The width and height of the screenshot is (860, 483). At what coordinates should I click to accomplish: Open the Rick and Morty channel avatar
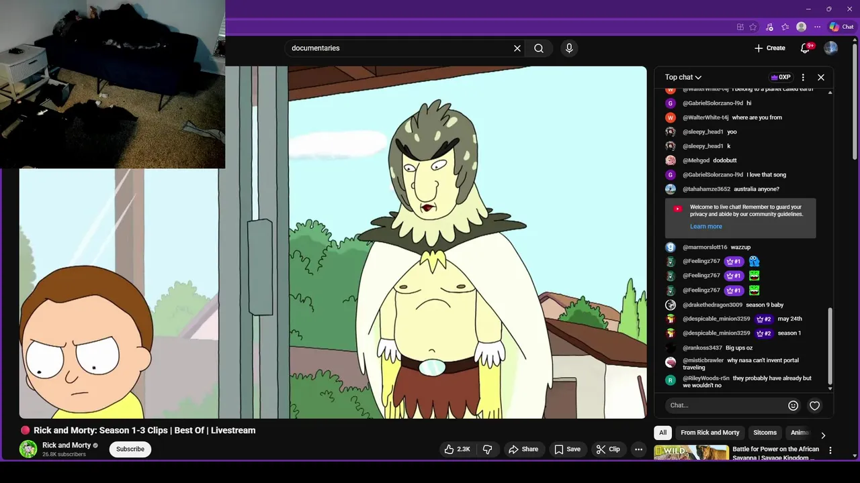(x=28, y=449)
